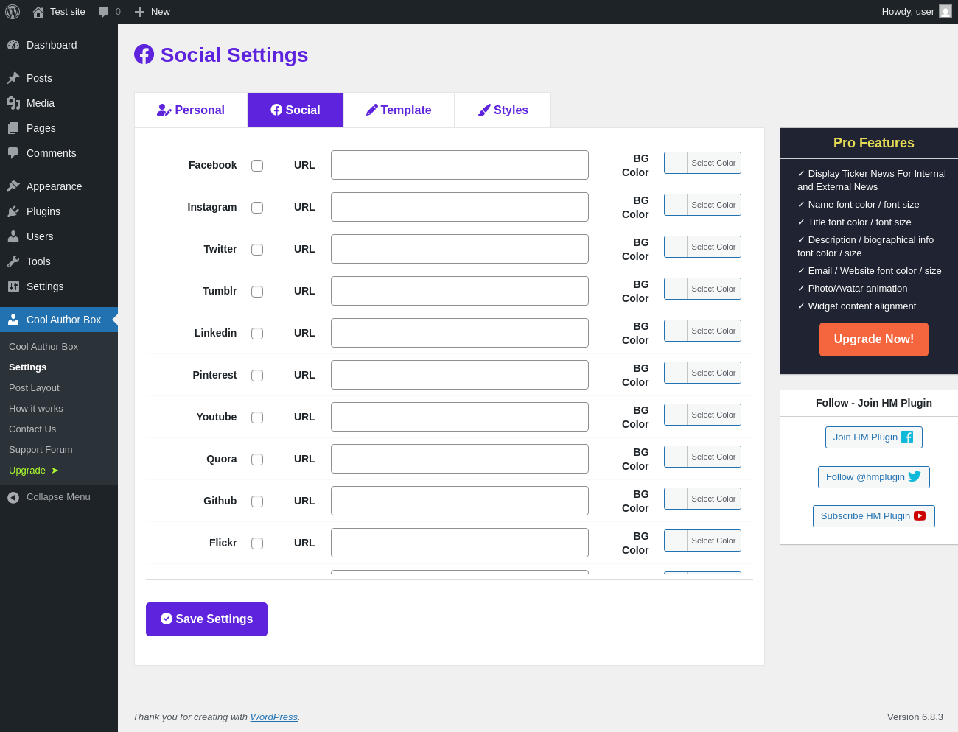Click the Version 6.8.3 footer text

point(915,717)
